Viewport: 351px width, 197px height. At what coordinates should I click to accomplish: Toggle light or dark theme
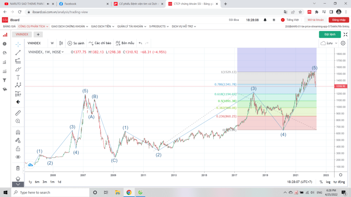pyautogui.click(x=274, y=20)
